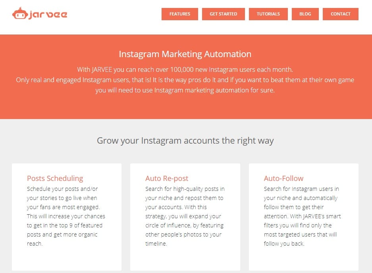372x273 pixels.
Task: Visit the Blog navigation button
Action: (x=305, y=14)
